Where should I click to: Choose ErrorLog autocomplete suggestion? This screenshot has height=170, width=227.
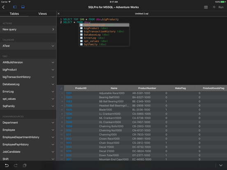pyautogui.click(x=104, y=38)
